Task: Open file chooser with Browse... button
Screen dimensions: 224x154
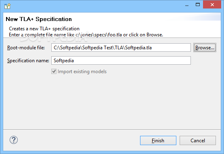Action: [x=205, y=48]
